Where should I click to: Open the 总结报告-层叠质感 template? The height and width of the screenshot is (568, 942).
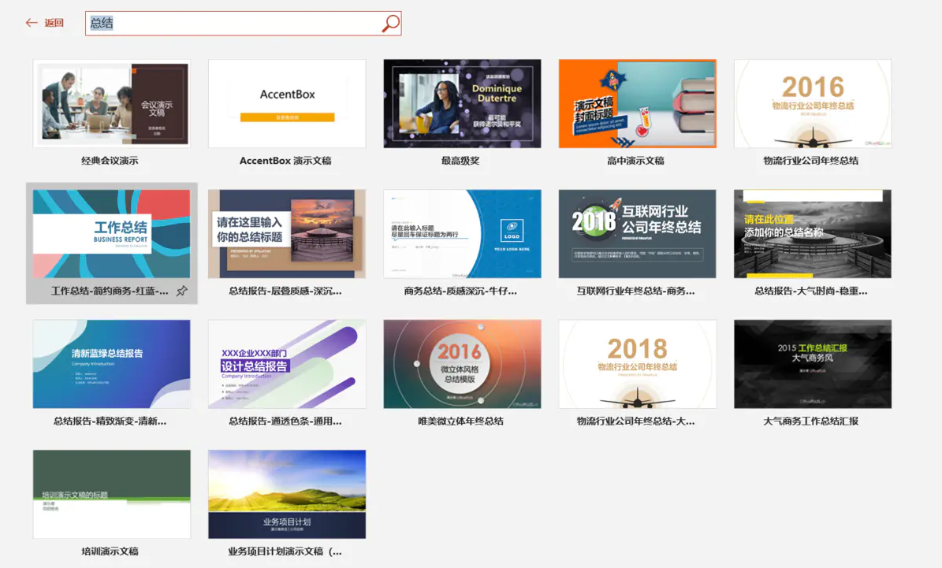[287, 233]
